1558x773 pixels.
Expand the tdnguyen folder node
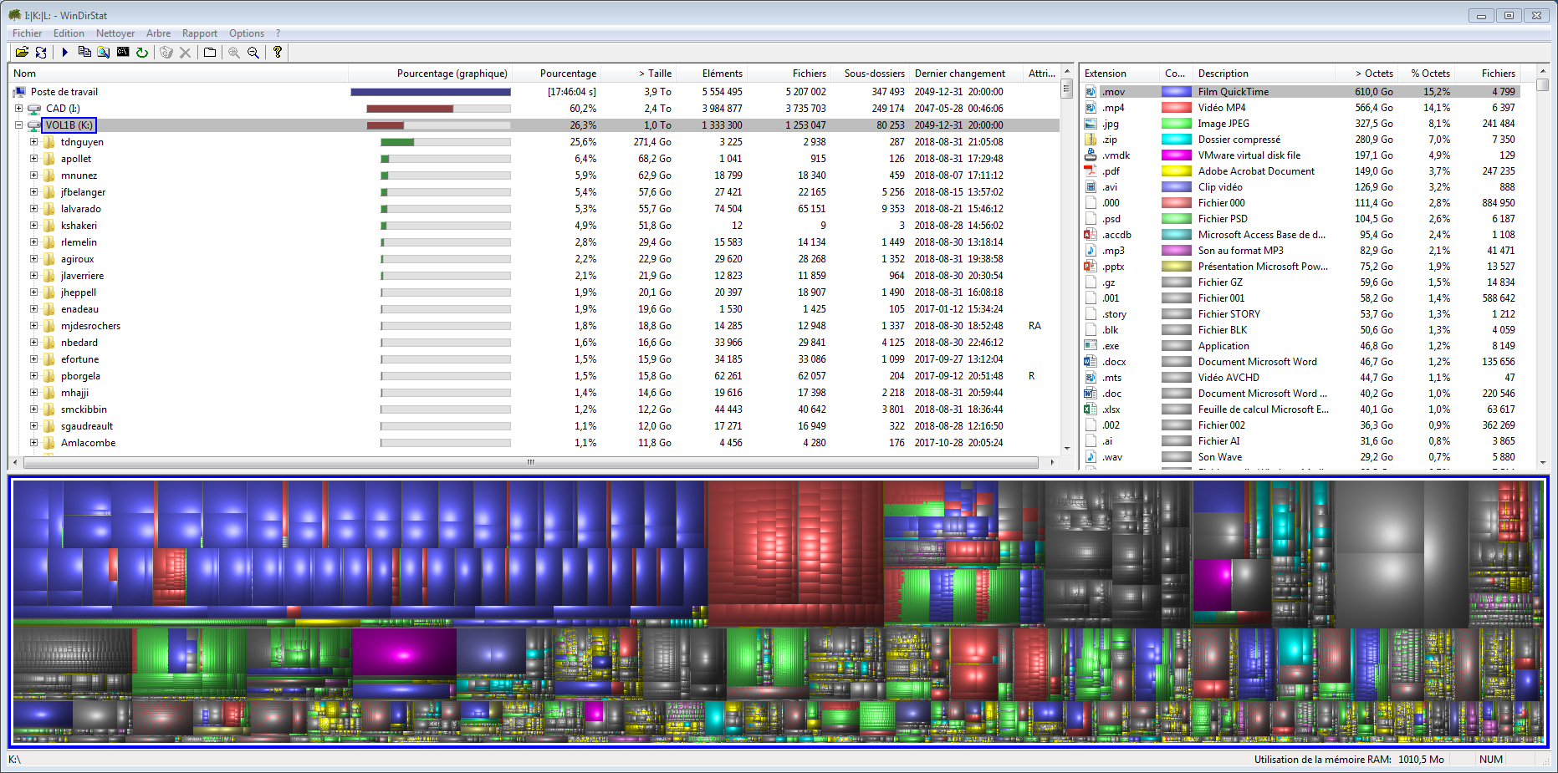pyautogui.click(x=33, y=142)
